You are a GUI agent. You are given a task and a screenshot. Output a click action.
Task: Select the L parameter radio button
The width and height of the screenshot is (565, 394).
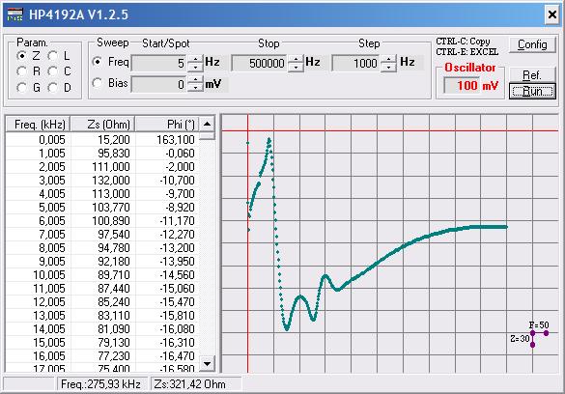[x=52, y=56]
